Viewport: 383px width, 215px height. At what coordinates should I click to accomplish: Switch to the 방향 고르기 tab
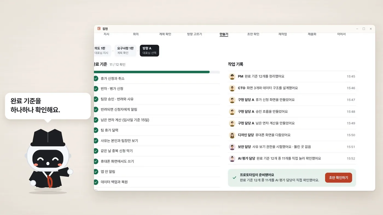194,34
